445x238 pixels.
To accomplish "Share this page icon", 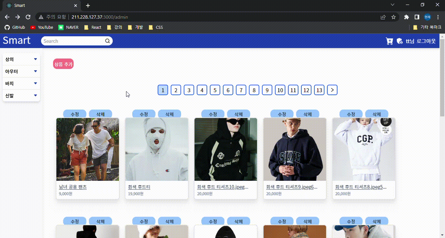I will (383, 17).
